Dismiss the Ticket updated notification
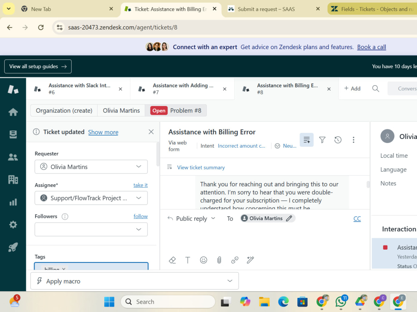The image size is (417, 312). pos(151,132)
